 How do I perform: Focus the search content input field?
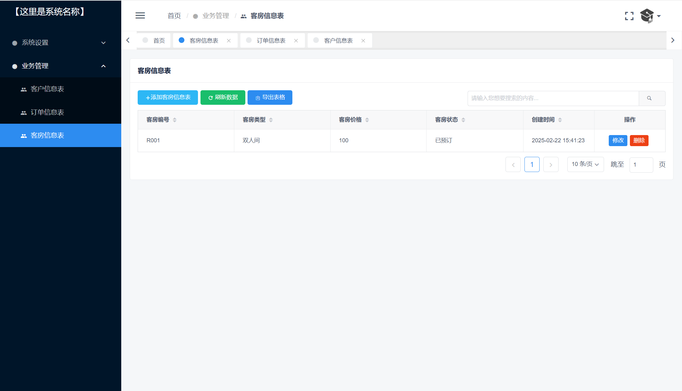coord(553,98)
